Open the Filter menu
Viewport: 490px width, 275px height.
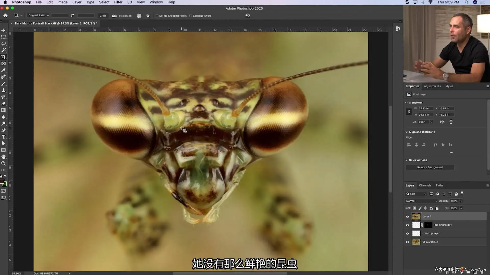[x=118, y=2]
